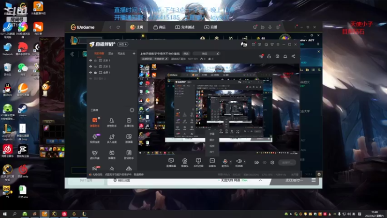Mute the 麦克风 microphone
The height and width of the screenshot is (218, 387).
[x=225, y=163]
